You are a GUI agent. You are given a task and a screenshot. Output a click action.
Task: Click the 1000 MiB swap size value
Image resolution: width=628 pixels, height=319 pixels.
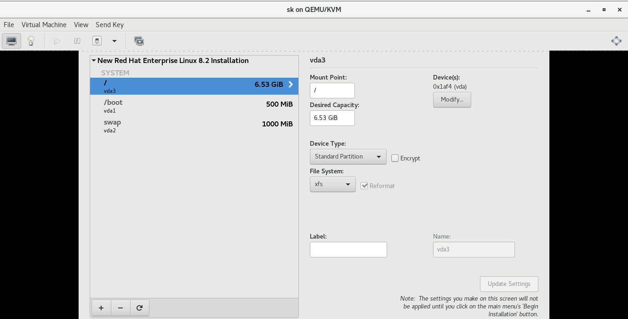coord(277,124)
